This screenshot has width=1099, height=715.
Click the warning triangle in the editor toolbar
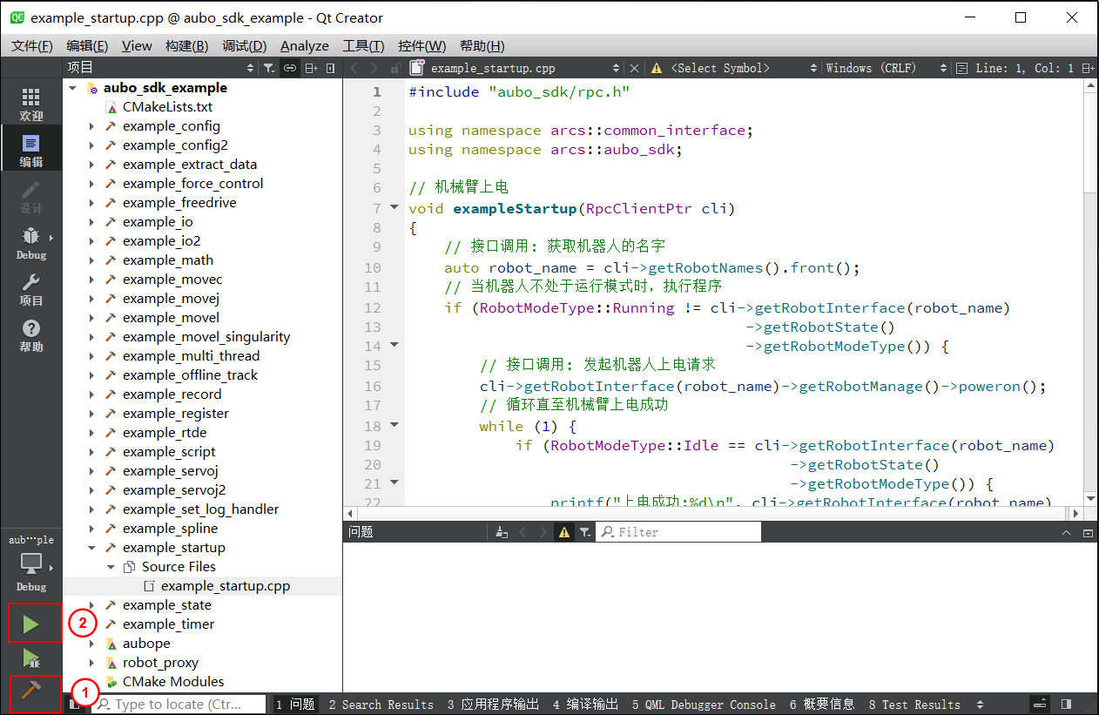click(657, 68)
